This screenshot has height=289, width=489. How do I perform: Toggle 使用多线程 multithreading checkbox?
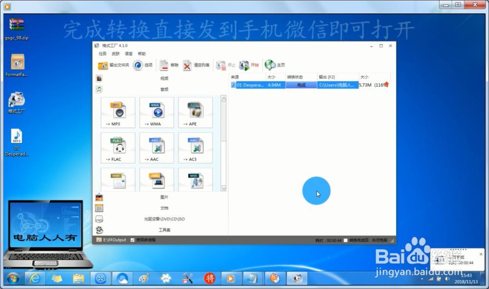[133, 240]
